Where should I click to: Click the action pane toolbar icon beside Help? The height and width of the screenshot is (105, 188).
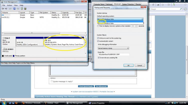point(18,9)
